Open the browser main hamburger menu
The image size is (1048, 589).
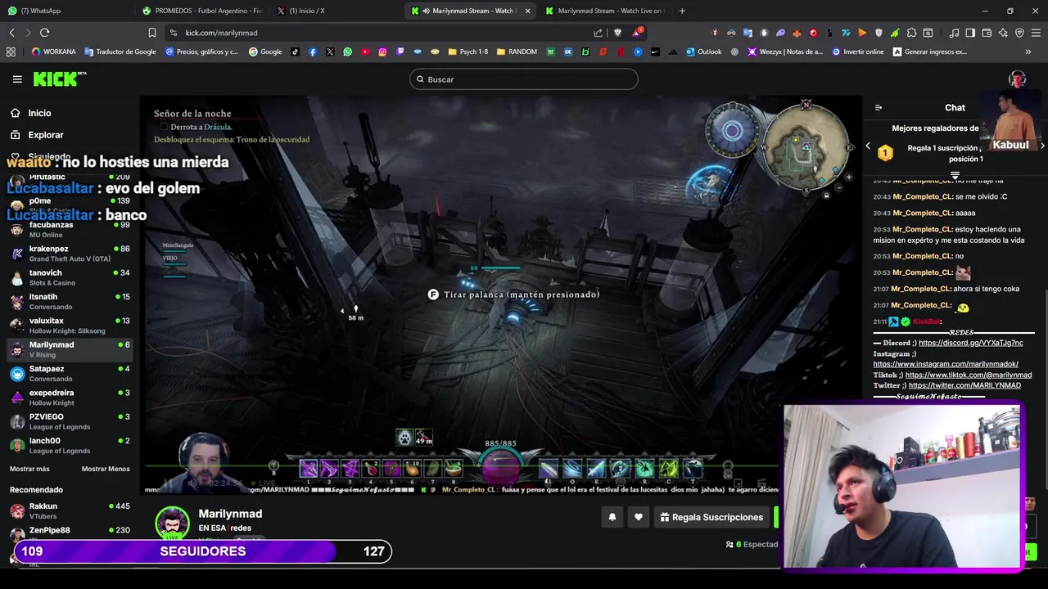pyautogui.click(x=1036, y=33)
